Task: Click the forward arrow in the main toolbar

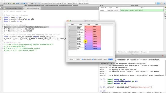Action: [x=39, y=3]
